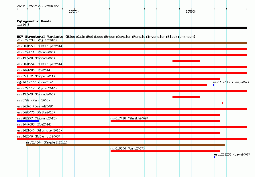The image size is (255, 177).
Task: Click the nsv8799 (Perry2008) label
Action: [34, 100]
